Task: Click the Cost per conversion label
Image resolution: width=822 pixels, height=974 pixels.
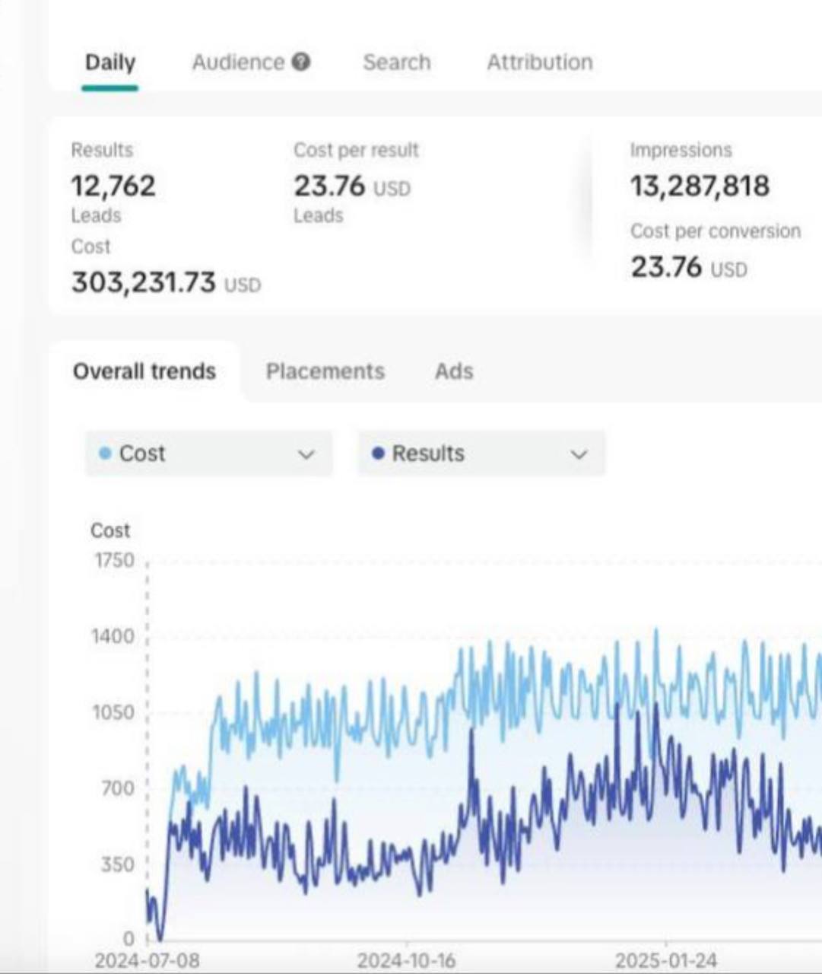Action: tap(716, 231)
